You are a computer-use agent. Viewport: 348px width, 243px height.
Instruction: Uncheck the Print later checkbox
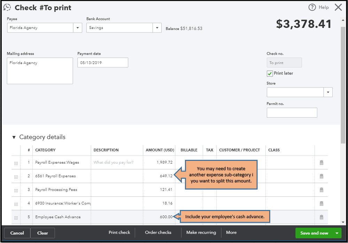[270, 73]
